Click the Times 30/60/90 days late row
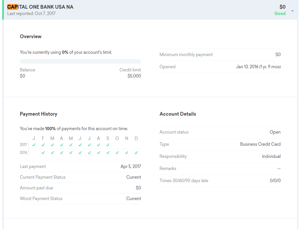The width and height of the screenshot is (308, 229). point(220,181)
